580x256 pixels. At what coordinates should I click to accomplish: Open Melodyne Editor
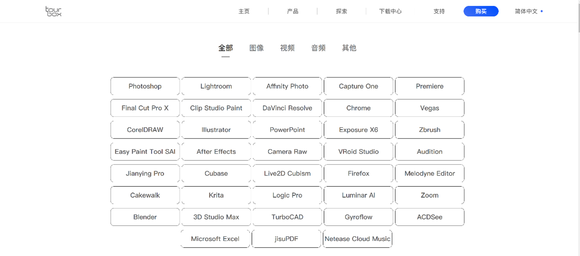(x=430, y=173)
